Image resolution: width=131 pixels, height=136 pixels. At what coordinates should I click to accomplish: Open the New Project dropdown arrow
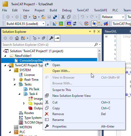coord(30,17)
